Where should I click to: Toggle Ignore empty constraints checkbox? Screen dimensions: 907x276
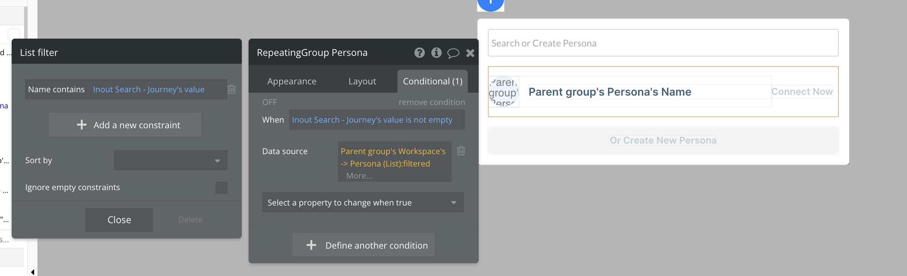pos(221,187)
